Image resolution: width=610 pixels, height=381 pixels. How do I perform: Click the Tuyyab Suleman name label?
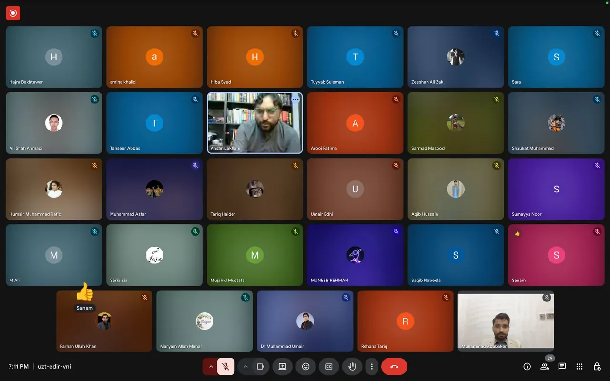[x=327, y=82]
